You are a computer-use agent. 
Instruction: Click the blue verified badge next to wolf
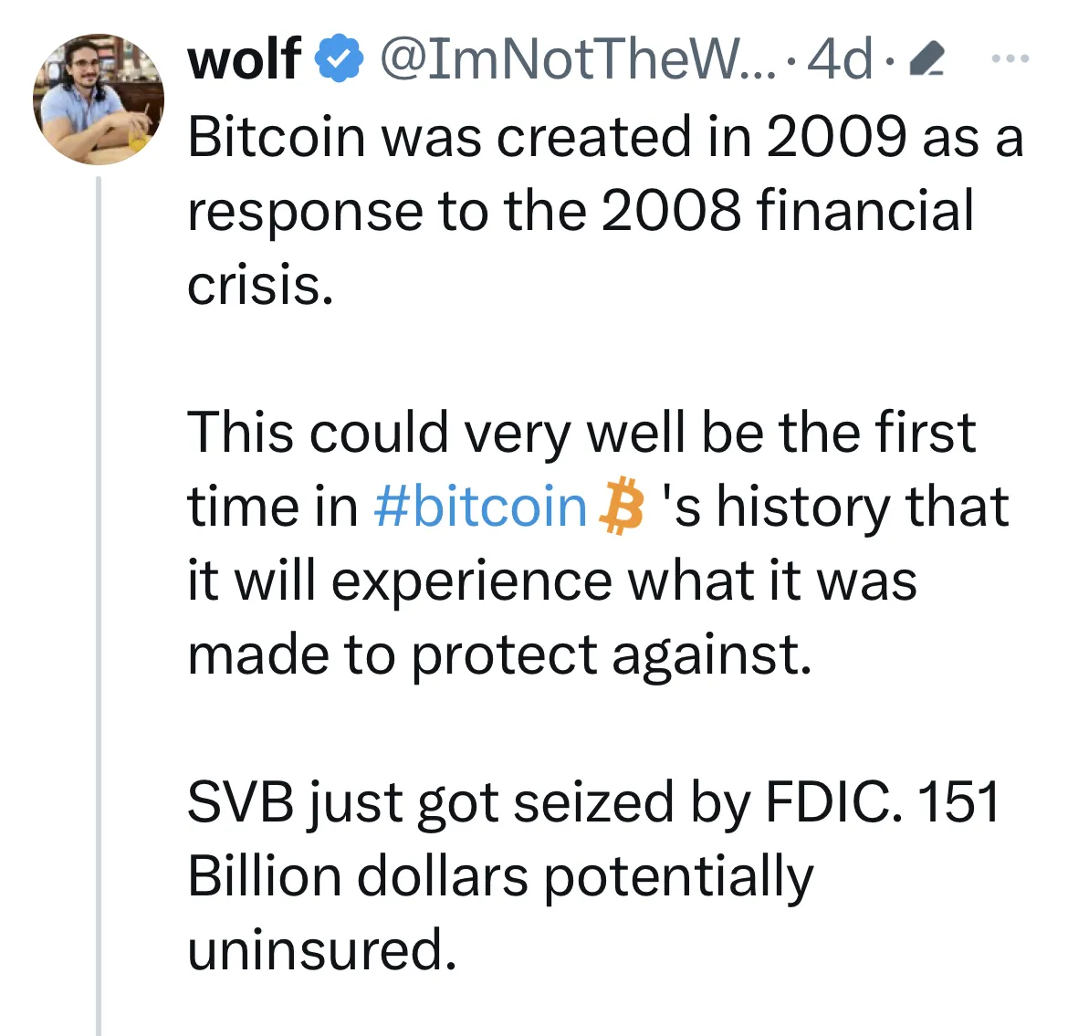tap(337, 58)
